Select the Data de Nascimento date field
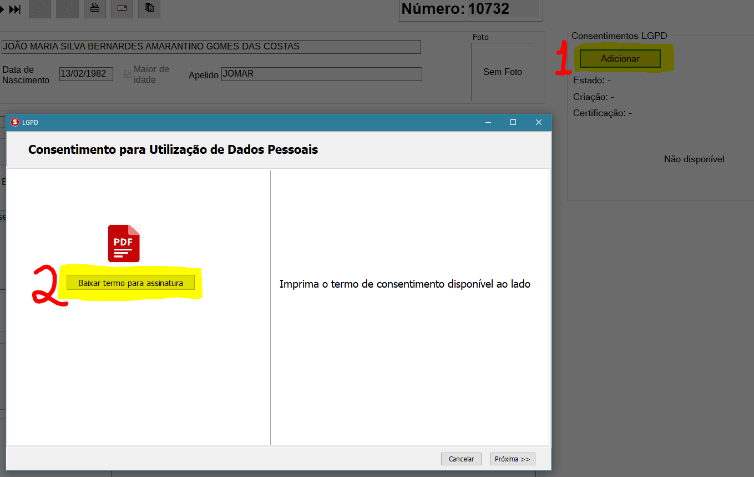Screen dimensions: 754x477 [x=86, y=74]
